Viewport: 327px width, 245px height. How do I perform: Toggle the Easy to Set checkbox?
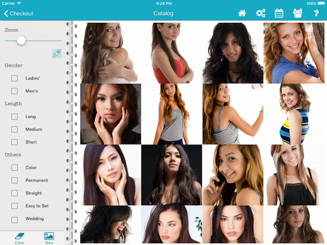coord(14,206)
